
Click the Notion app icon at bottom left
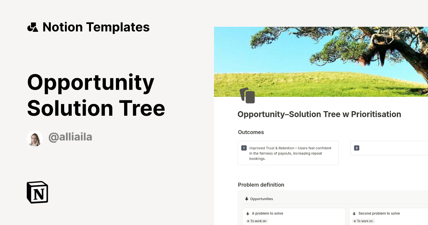click(x=37, y=192)
